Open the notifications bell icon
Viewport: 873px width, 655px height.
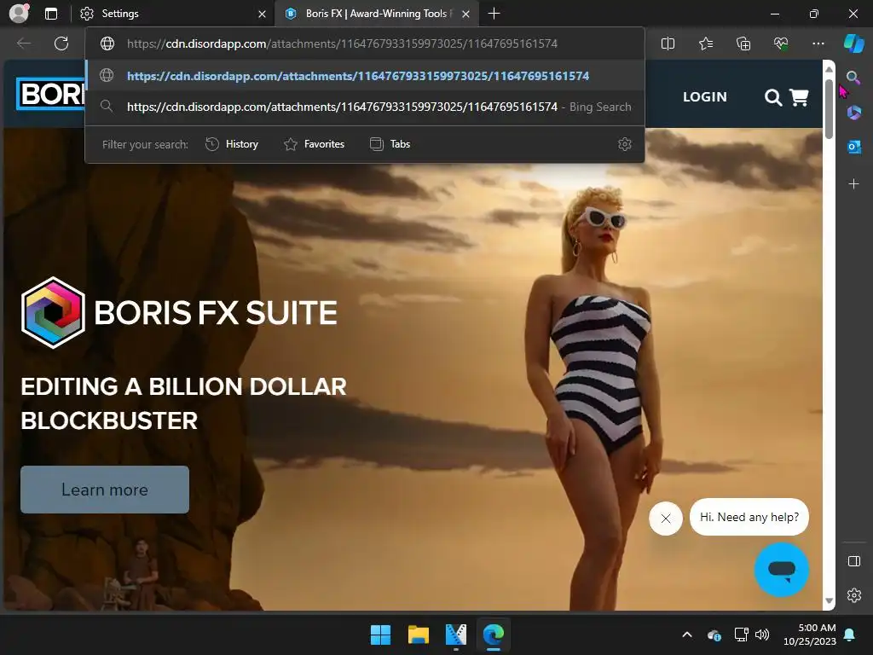tap(850, 635)
